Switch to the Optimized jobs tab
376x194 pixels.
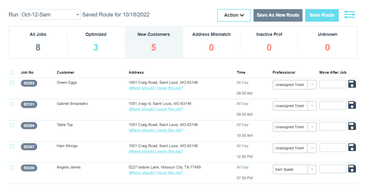coord(96,42)
